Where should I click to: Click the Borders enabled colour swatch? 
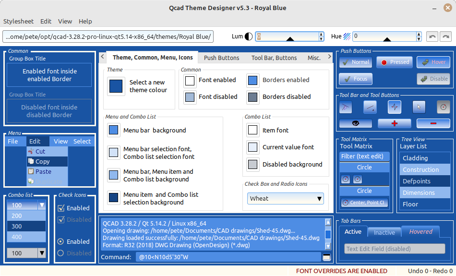point(252,81)
